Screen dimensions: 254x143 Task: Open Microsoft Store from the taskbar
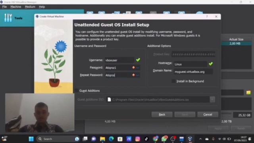pyautogui.click(x=120, y=139)
